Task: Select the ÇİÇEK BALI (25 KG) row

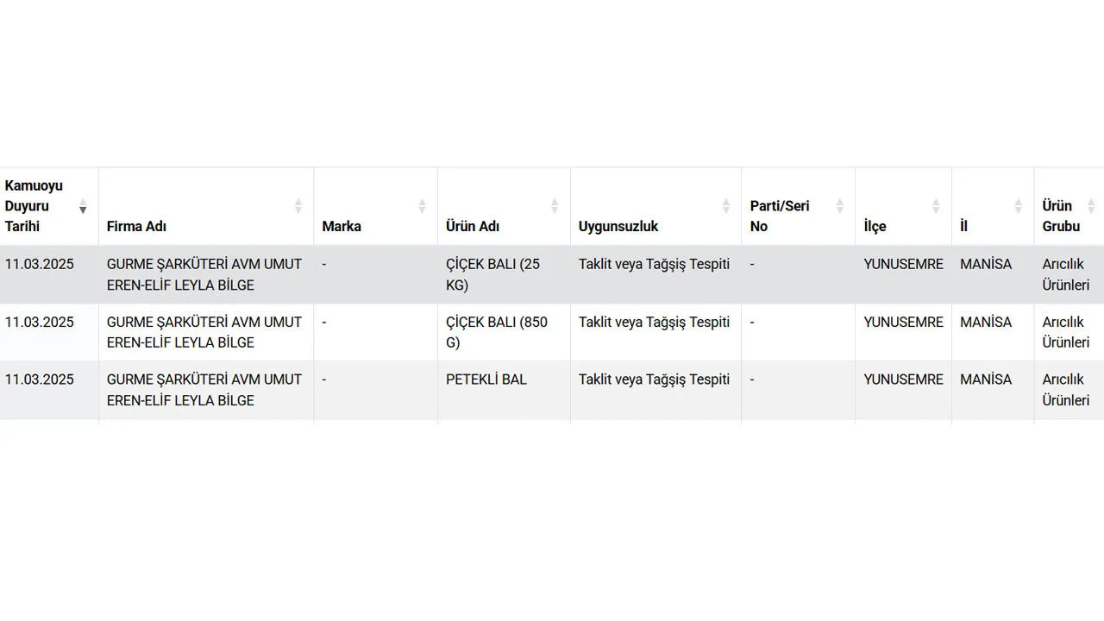Action: (492, 274)
